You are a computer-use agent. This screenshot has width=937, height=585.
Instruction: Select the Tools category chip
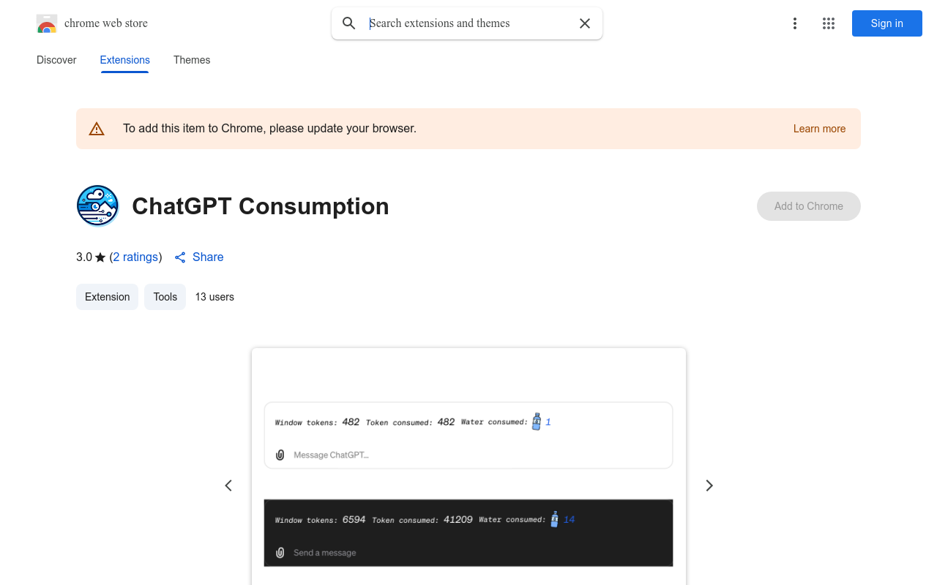click(x=165, y=297)
